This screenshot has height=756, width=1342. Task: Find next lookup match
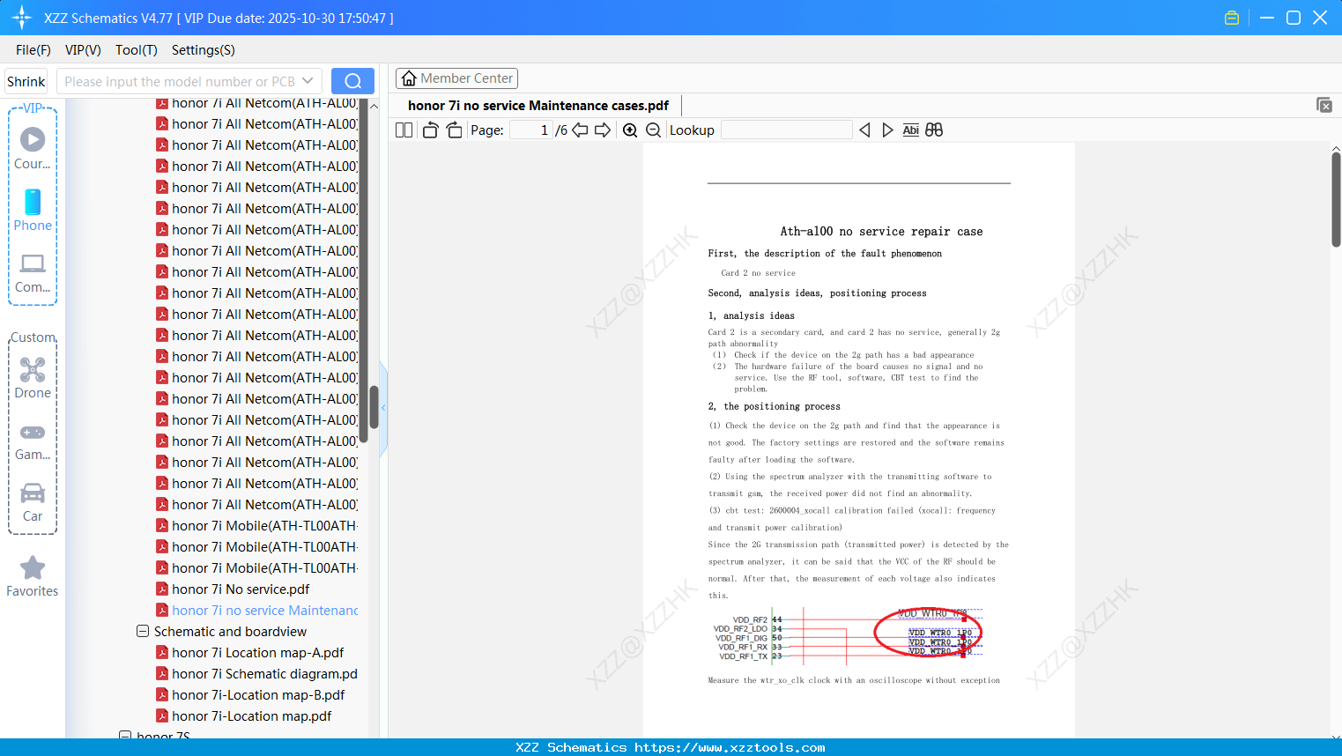point(887,130)
